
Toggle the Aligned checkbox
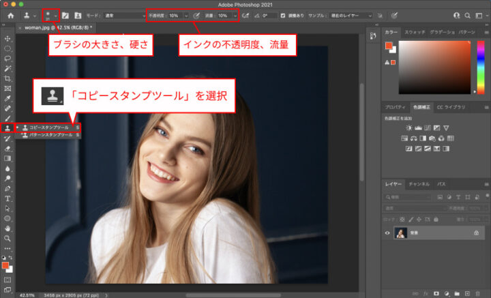(283, 16)
